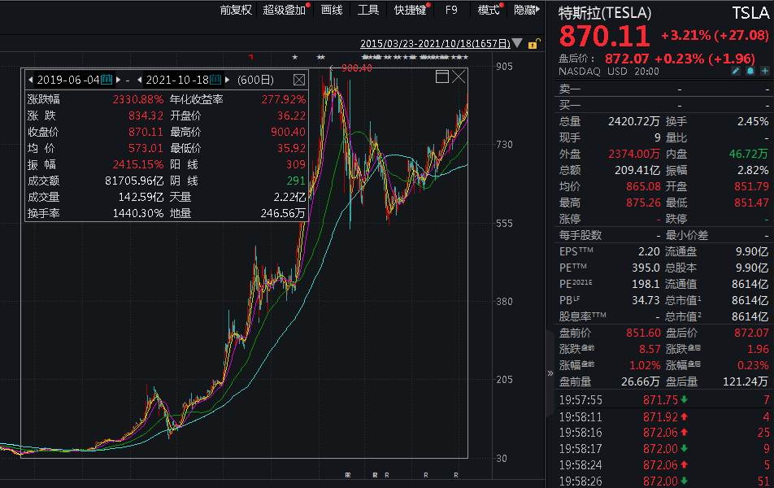Click the TSLA ticker symbol
This screenshot has height=488, width=774.
(x=750, y=13)
